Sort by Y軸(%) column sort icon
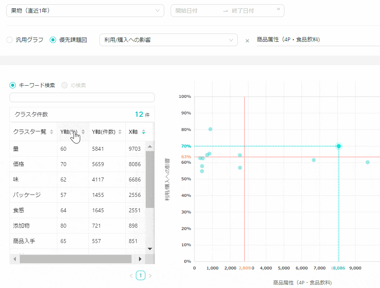Image resolution: width=380 pixels, height=288 pixels. (x=83, y=132)
